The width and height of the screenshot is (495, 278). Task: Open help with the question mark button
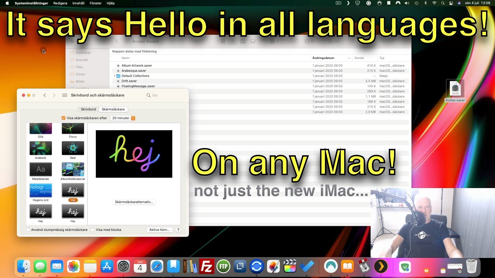coord(178,230)
